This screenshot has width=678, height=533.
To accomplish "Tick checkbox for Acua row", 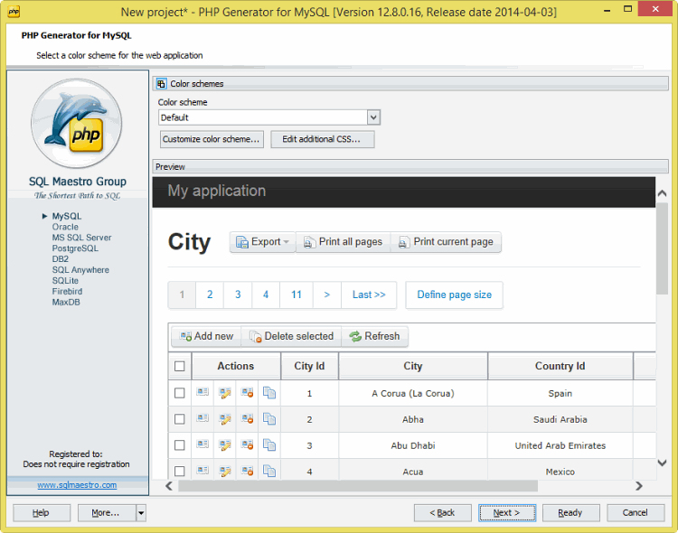I will (x=180, y=471).
